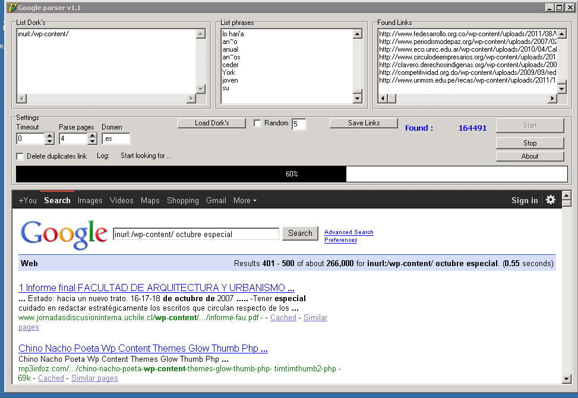Viewport: 578px width, 398px height.
Task: Select competitividad.org.do link in Found Links
Action: [468, 72]
